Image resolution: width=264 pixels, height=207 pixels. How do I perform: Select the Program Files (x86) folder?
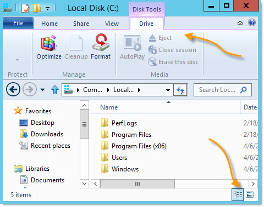(x=134, y=146)
